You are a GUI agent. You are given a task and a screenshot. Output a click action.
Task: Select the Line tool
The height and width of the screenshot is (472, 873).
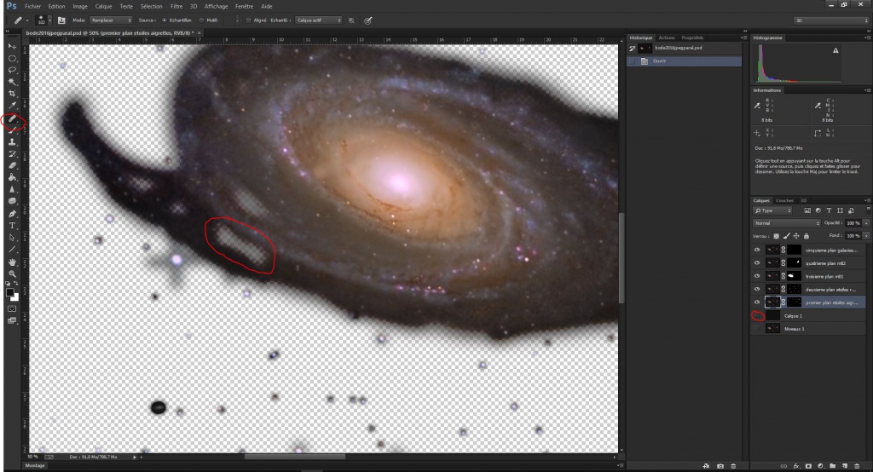[12, 250]
